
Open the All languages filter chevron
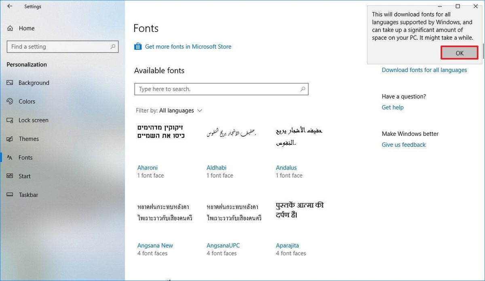point(200,110)
